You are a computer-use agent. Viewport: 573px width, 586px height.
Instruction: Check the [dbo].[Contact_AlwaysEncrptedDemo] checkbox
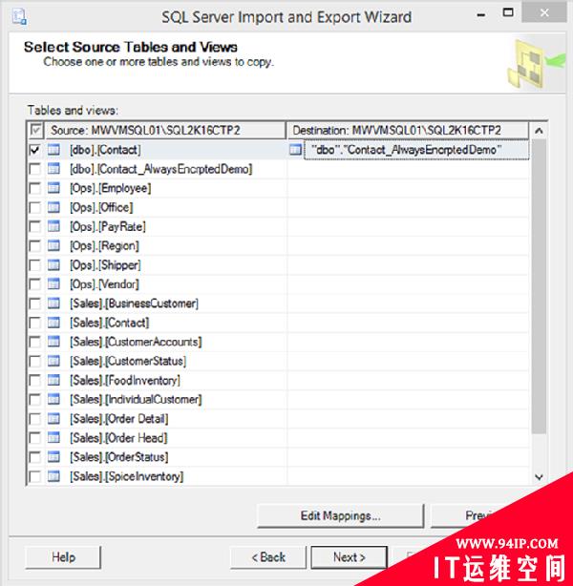(x=35, y=169)
